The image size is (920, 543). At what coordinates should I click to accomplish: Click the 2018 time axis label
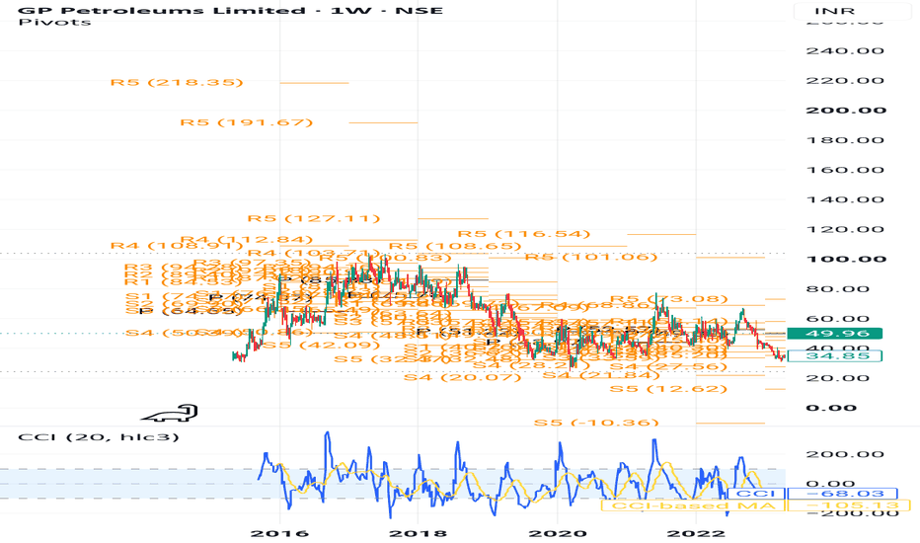pos(418,533)
